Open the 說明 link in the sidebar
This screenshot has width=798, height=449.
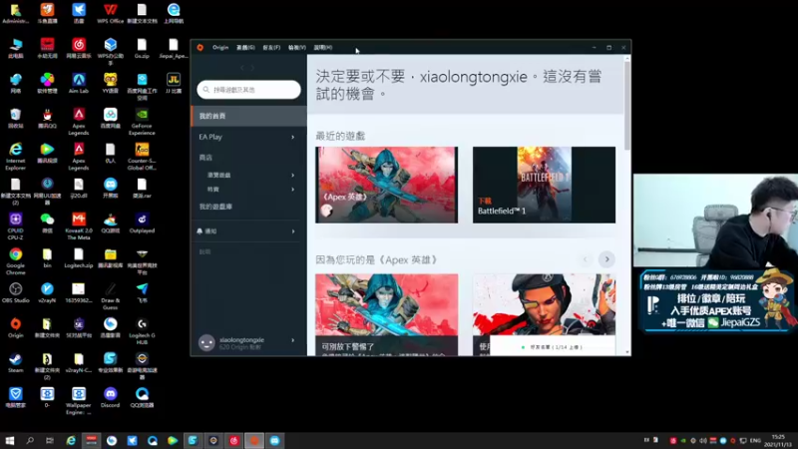[205, 251]
